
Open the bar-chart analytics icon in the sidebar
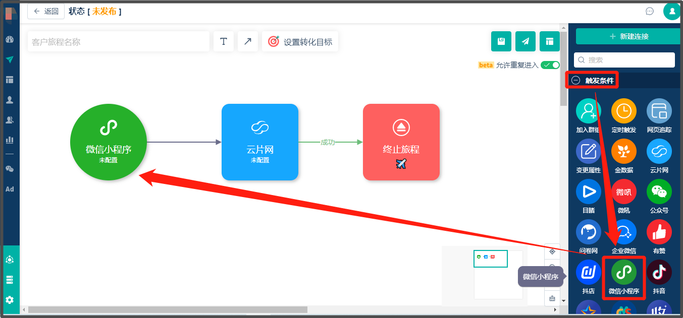pos(10,140)
